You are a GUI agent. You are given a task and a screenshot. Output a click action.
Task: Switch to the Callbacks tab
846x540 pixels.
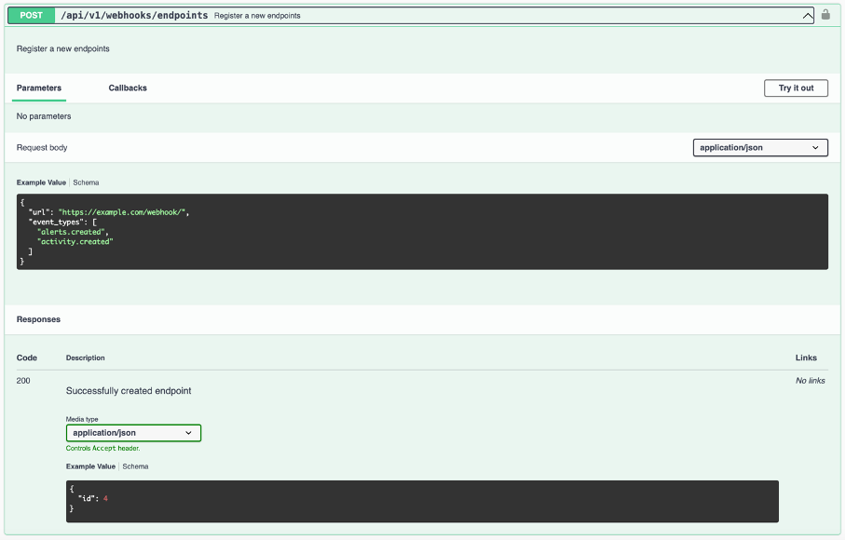[x=128, y=88]
